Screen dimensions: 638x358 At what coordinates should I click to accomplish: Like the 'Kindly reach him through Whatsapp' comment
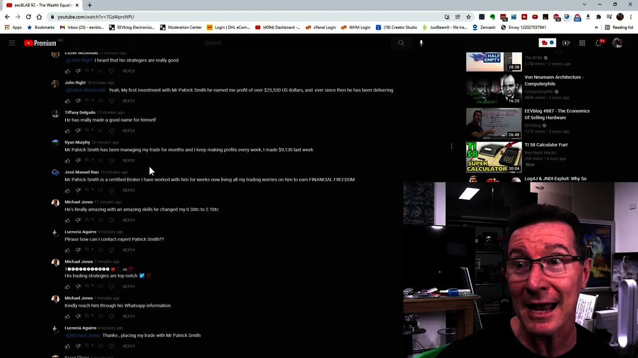coord(67,316)
